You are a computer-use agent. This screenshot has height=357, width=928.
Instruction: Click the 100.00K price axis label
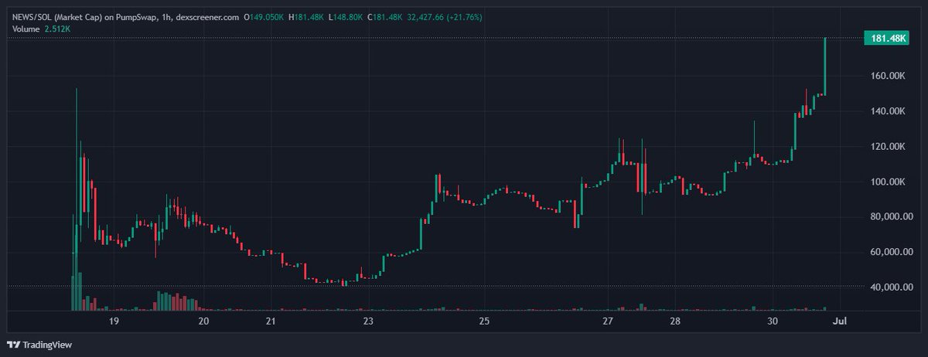(886, 182)
